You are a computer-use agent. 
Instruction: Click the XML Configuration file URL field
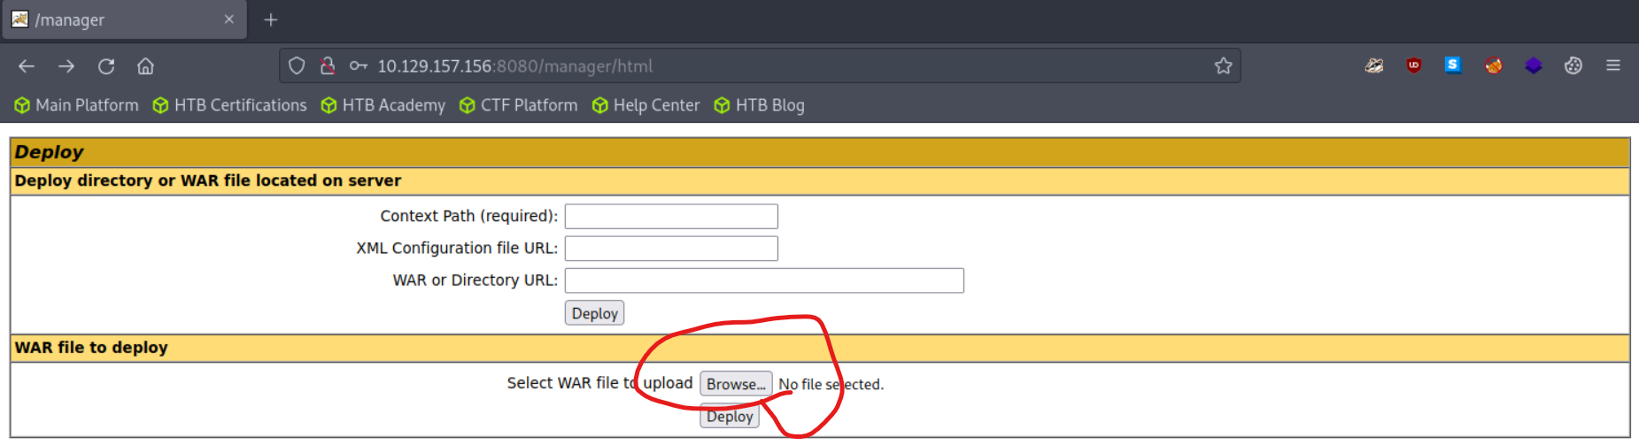pos(671,249)
